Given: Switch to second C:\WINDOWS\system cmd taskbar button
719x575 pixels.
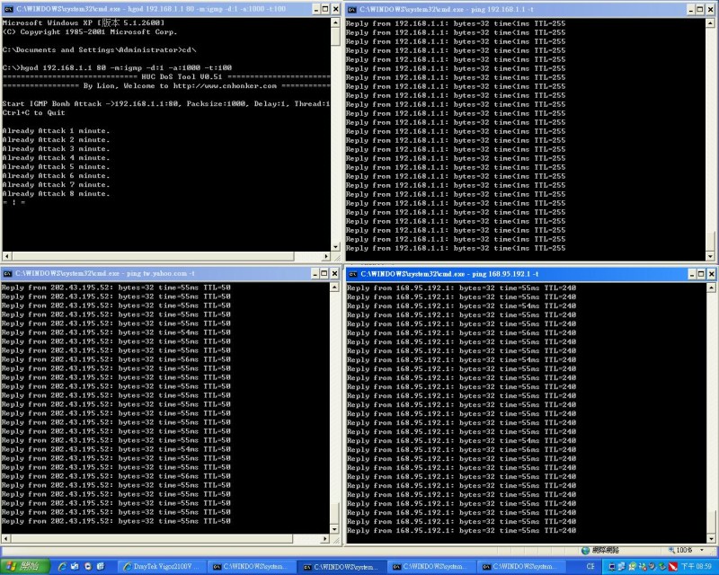Looking at the screenshot, I should point(342,567).
